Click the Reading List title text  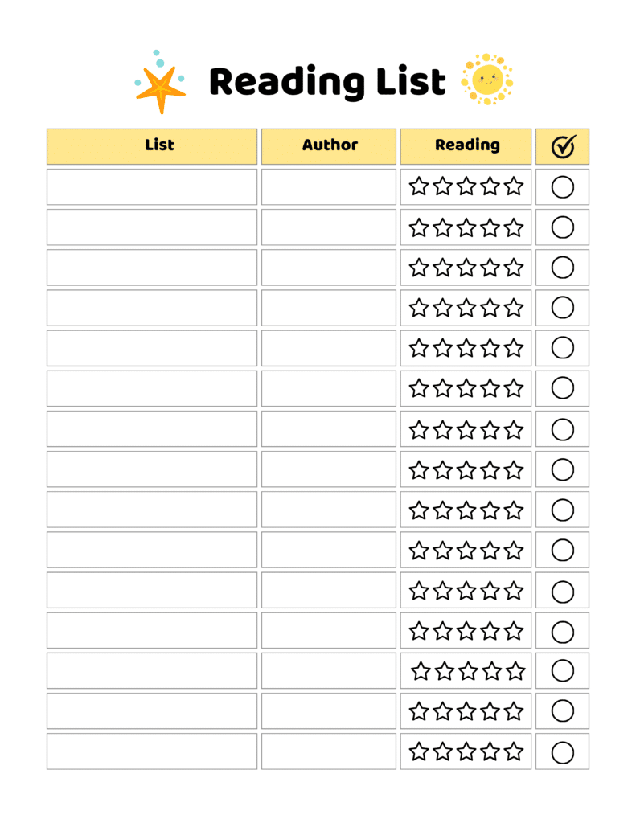coord(328,82)
